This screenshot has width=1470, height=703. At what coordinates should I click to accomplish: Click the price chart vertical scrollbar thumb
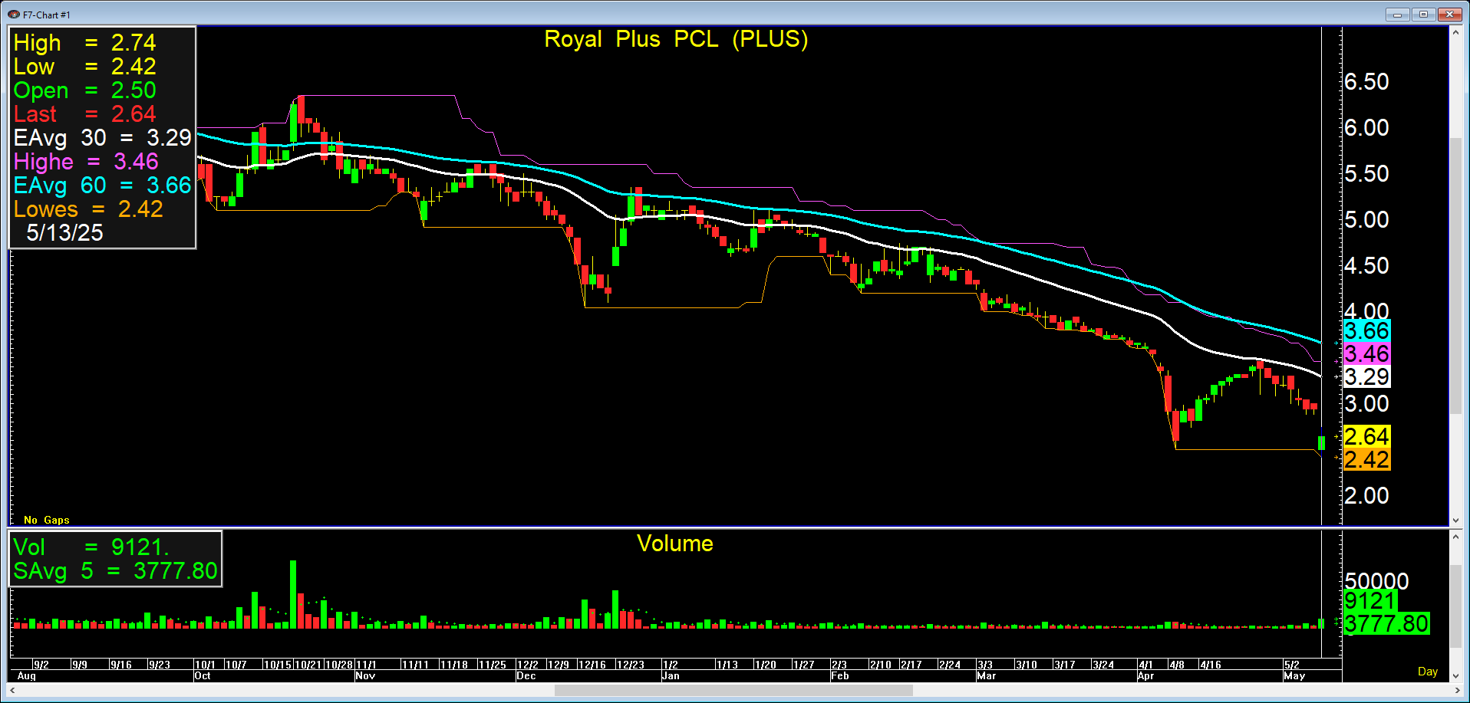(x=1455, y=276)
